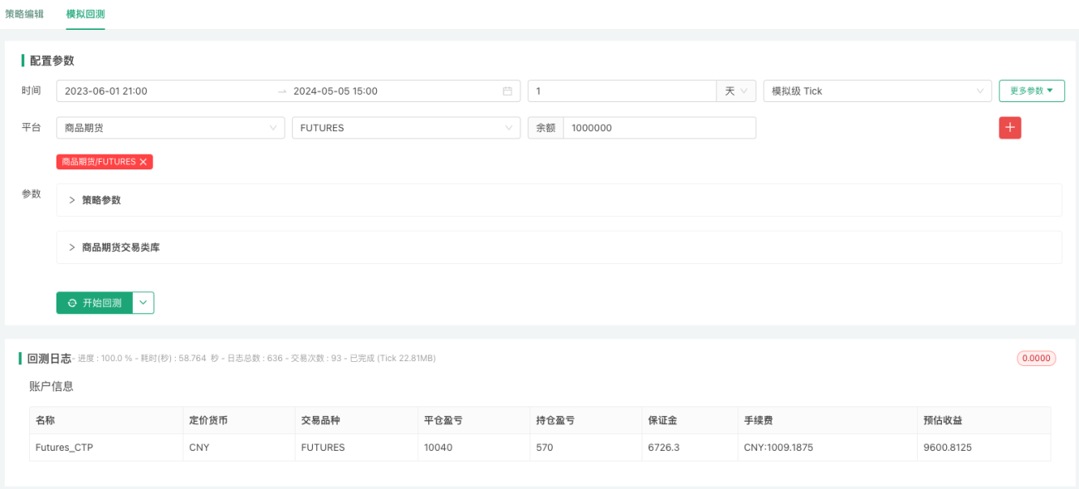This screenshot has height=489, width=1079.
Task: Switch to the 策略编辑 tab
Action: (x=24, y=14)
